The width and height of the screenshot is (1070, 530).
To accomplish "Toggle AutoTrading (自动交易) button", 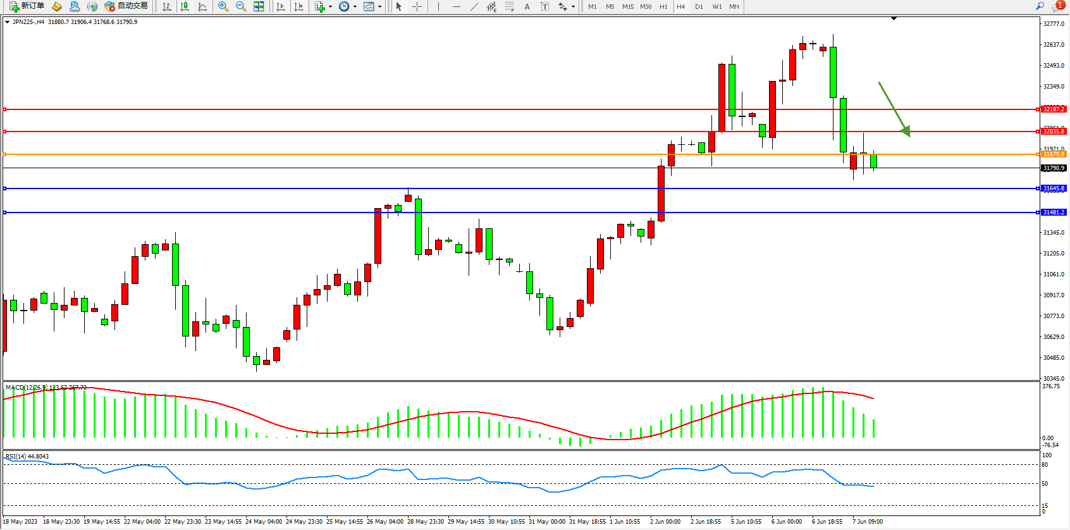I will coord(126,6).
